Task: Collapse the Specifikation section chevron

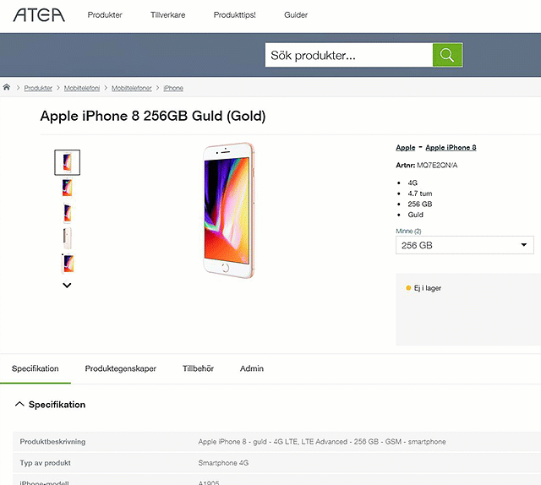Action: (x=19, y=405)
